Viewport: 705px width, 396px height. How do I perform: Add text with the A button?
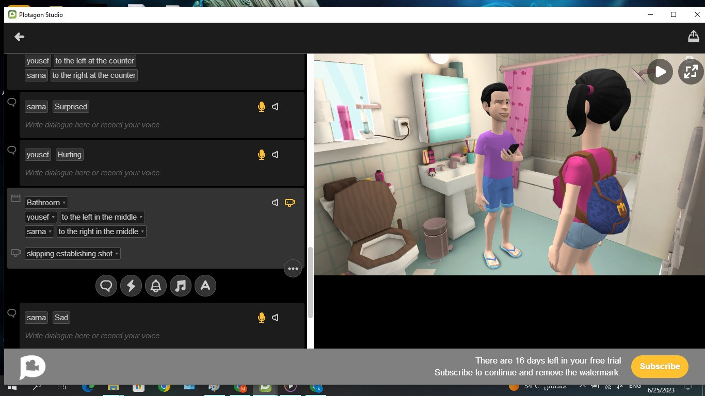(x=205, y=286)
